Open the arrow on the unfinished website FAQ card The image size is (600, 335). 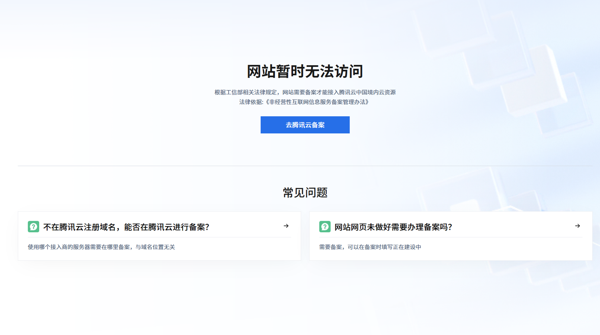coord(577,226)
